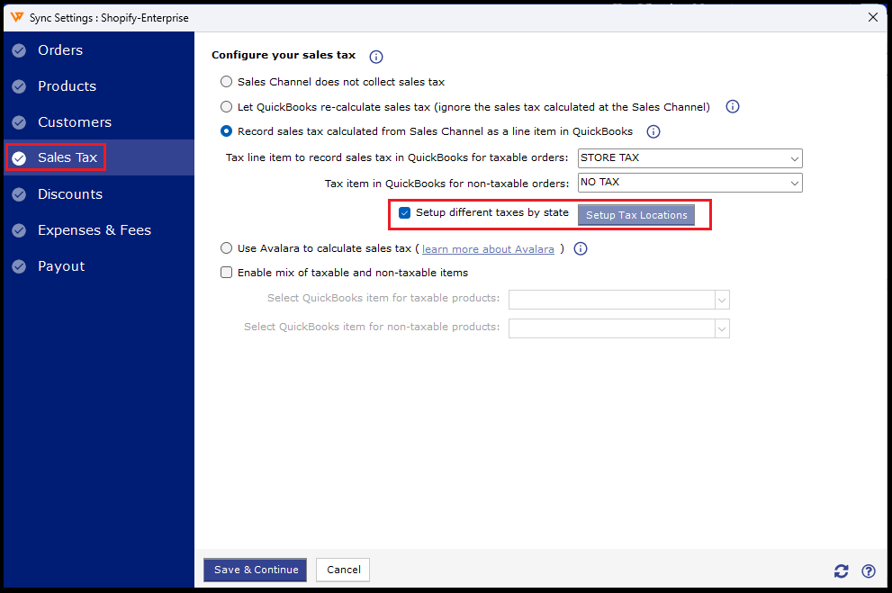Click the info icon beside Configure your sales tax

[376, 57]
